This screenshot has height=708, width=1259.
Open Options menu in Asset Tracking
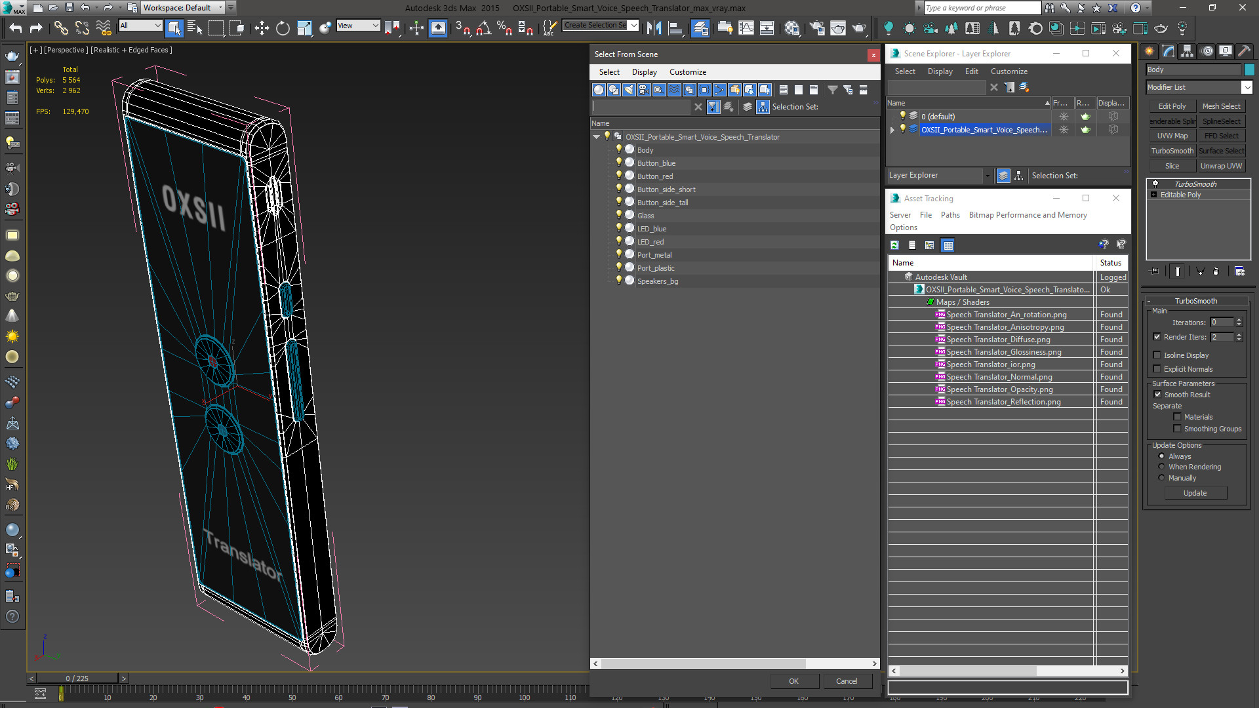[x=903, y=227]
